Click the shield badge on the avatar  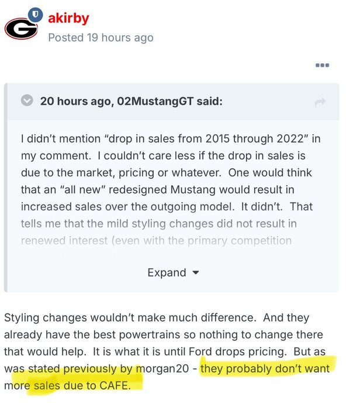tap(36, 13)
